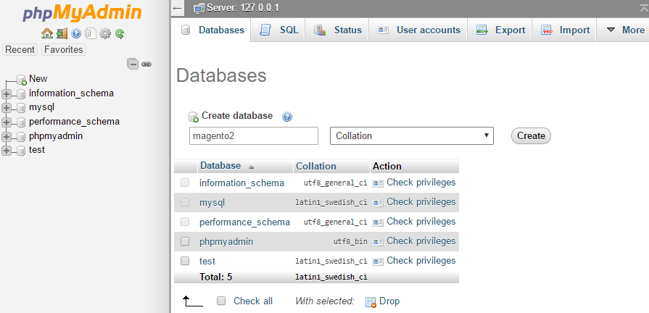Viewport: 649px width, 313px height.
Task: Open the Export tab
Action: coord(500,30)
